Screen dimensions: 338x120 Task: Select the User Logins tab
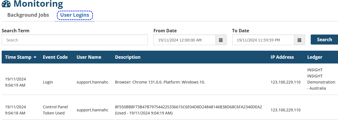[x=75, y=15]
